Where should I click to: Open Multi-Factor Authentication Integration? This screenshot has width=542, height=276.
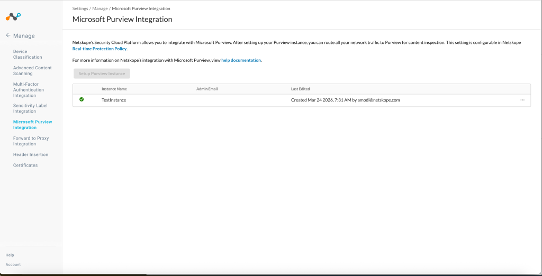(x=29, y=90)
